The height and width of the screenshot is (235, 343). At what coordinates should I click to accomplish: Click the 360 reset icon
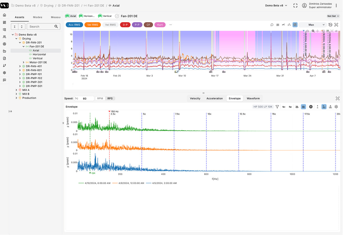330,25
